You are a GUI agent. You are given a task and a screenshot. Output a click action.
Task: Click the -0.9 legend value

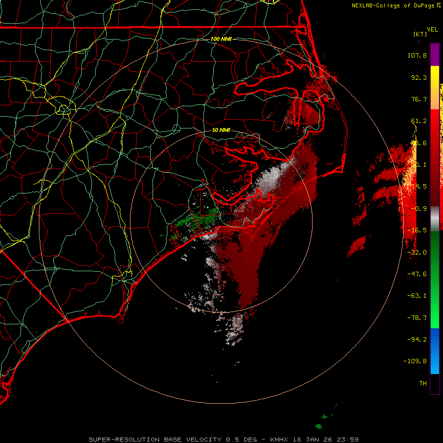419,209
